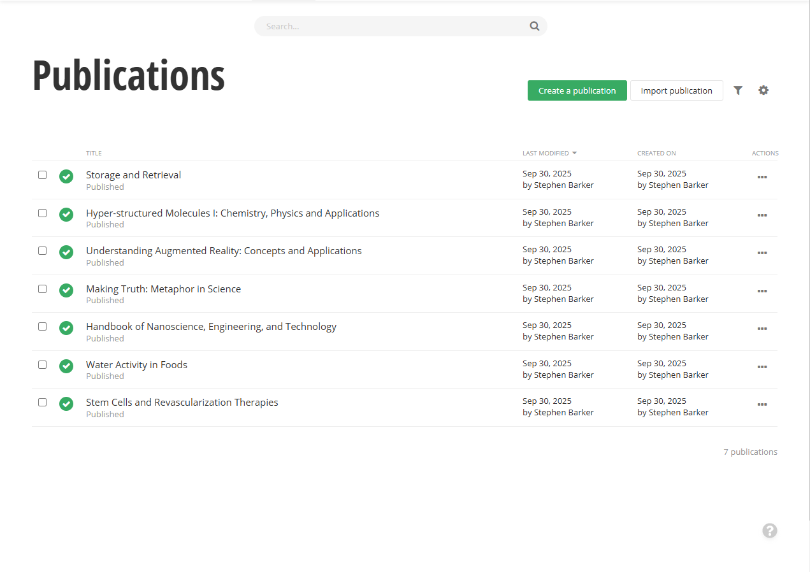Image resolution: width=810 pixels, height=572 pixels.
Task: Select the checkbox for Handbook of Nanoscience
Action: 42,326
